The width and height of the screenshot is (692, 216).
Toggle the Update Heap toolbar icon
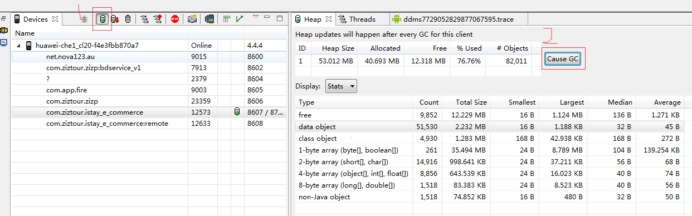coord(103,19)
